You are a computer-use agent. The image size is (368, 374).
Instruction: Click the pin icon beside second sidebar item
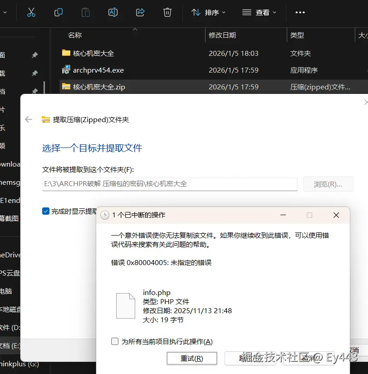pos(35,73)
